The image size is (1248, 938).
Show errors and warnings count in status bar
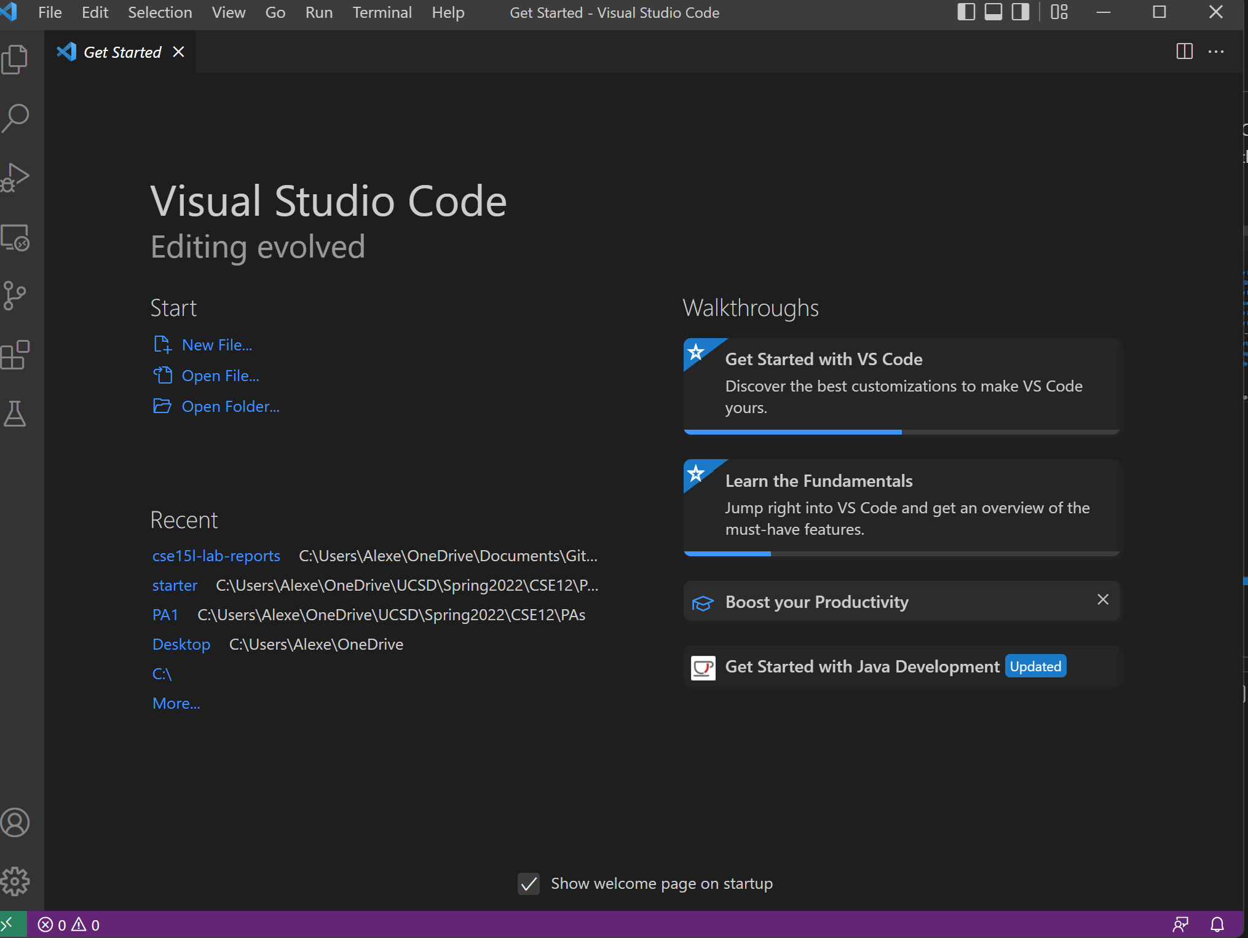coord(68,925)
